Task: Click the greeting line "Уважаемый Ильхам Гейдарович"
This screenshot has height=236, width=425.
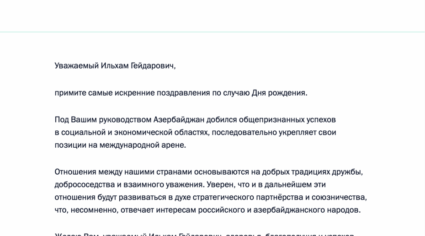Action: coord(115,66)
